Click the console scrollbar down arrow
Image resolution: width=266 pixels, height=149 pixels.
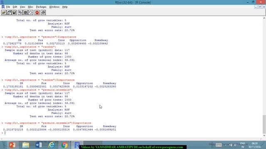click(264, 135)
